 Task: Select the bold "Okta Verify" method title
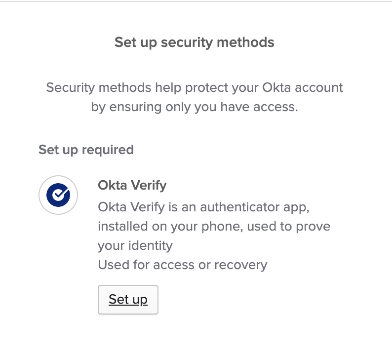[132, 186]
